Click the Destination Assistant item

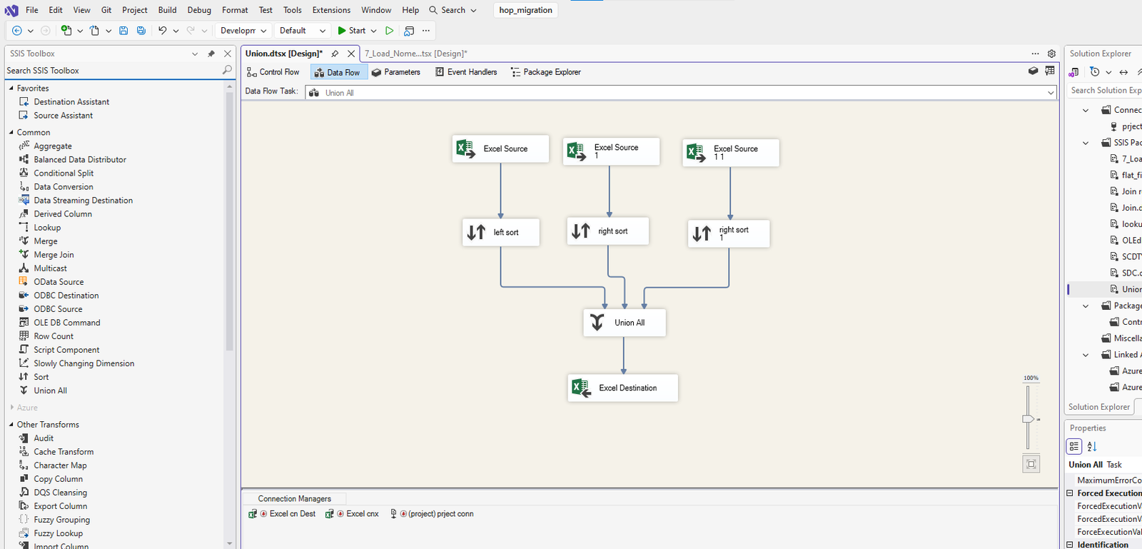pyautogui.click(x=71, y=101)
